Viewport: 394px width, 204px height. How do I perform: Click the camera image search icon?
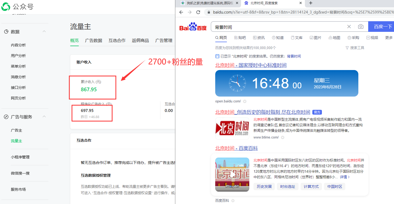click(x=360, y=27)
